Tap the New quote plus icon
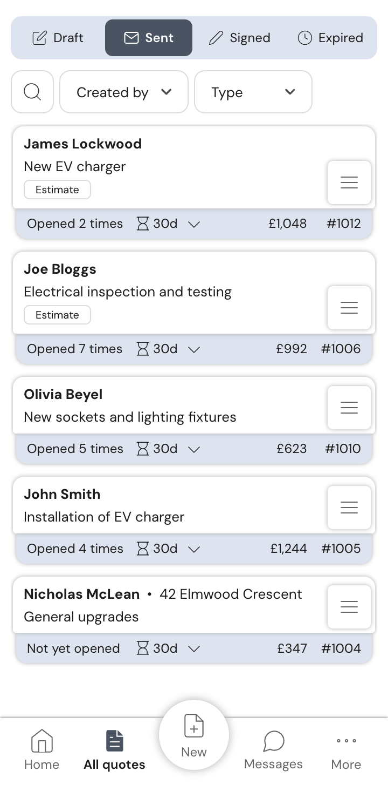Image resolution: width=388 pixels, height=798 pixels. point(194,726)
